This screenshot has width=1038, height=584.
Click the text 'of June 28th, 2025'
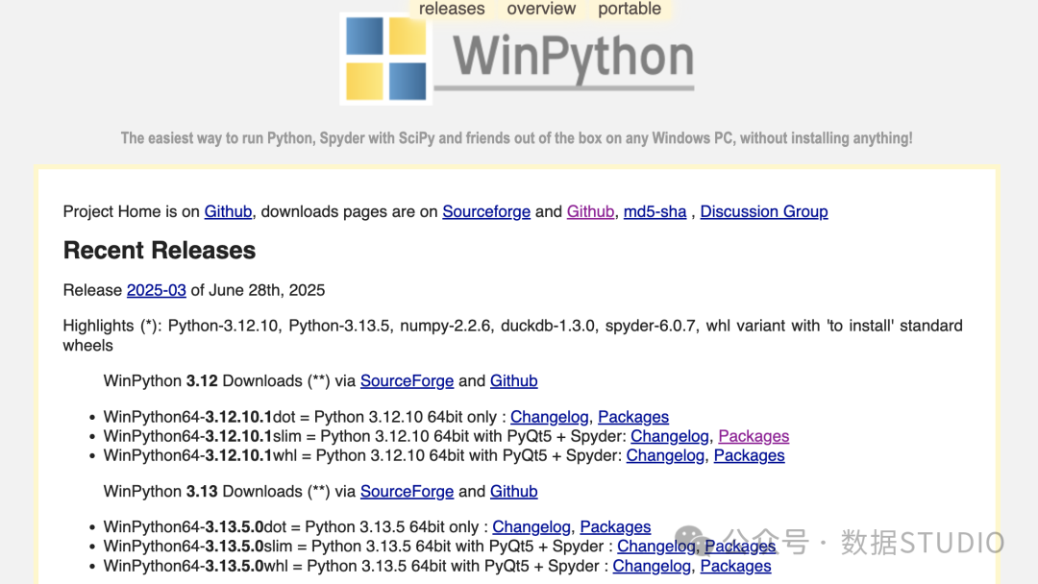[258, 290]
